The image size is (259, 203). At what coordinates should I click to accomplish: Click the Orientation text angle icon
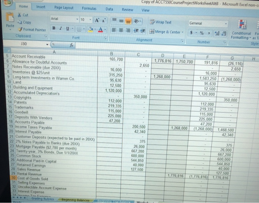tap(137, 21)
